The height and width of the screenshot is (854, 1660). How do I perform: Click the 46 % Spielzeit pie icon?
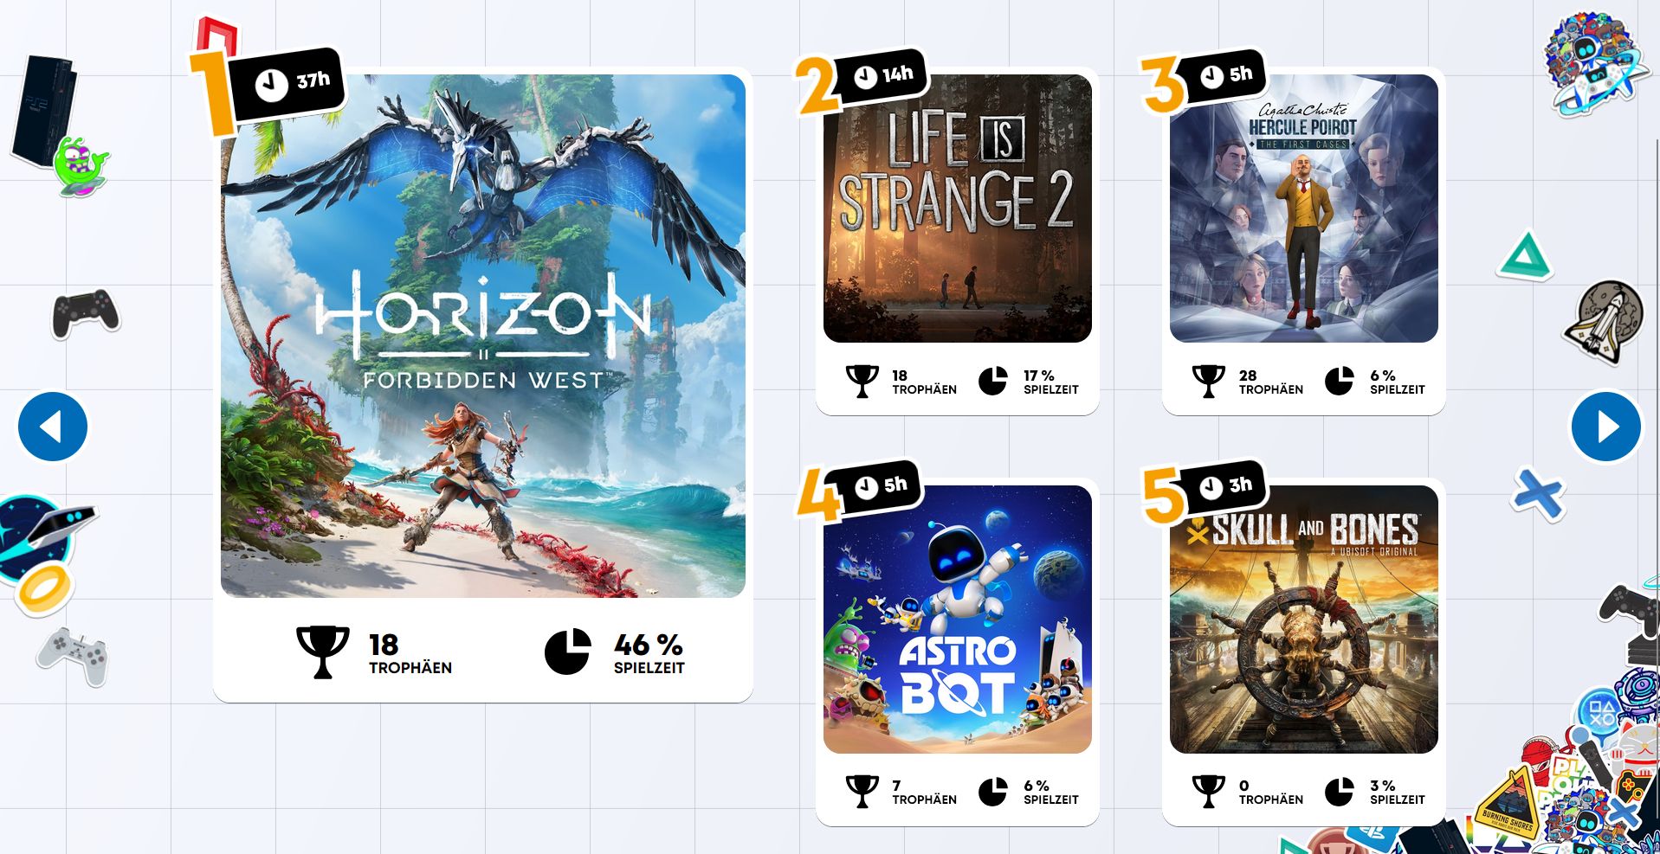pyautogui.click(x=567, y=652)
